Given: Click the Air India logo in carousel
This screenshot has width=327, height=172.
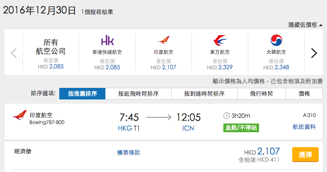Looking at the screenshot, I should 164,40.
